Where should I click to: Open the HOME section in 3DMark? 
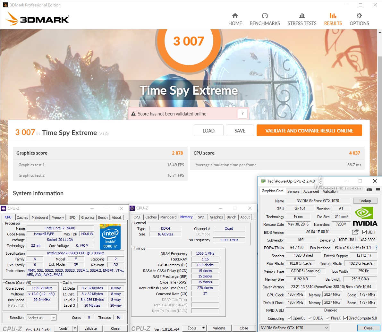(235, 19)
